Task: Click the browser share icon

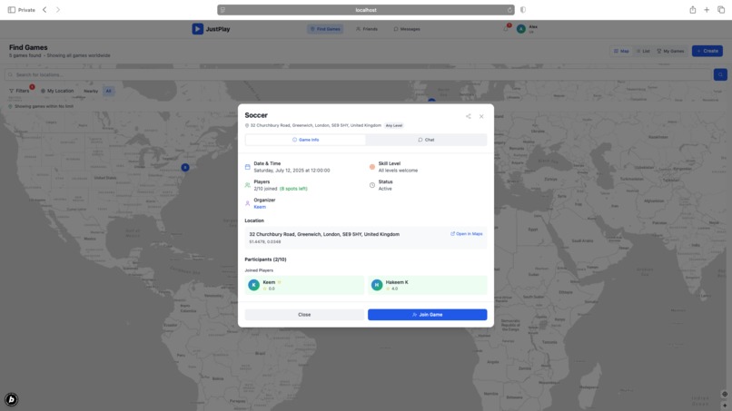Action: click(x=693, y=10)
